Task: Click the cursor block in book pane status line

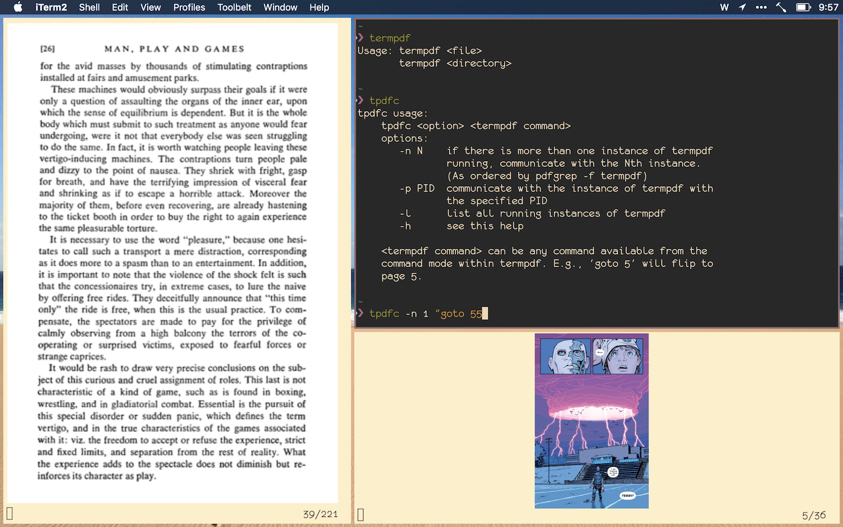Action: 9,514
